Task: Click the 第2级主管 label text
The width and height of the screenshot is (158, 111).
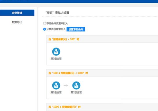Action: point(76,92)
